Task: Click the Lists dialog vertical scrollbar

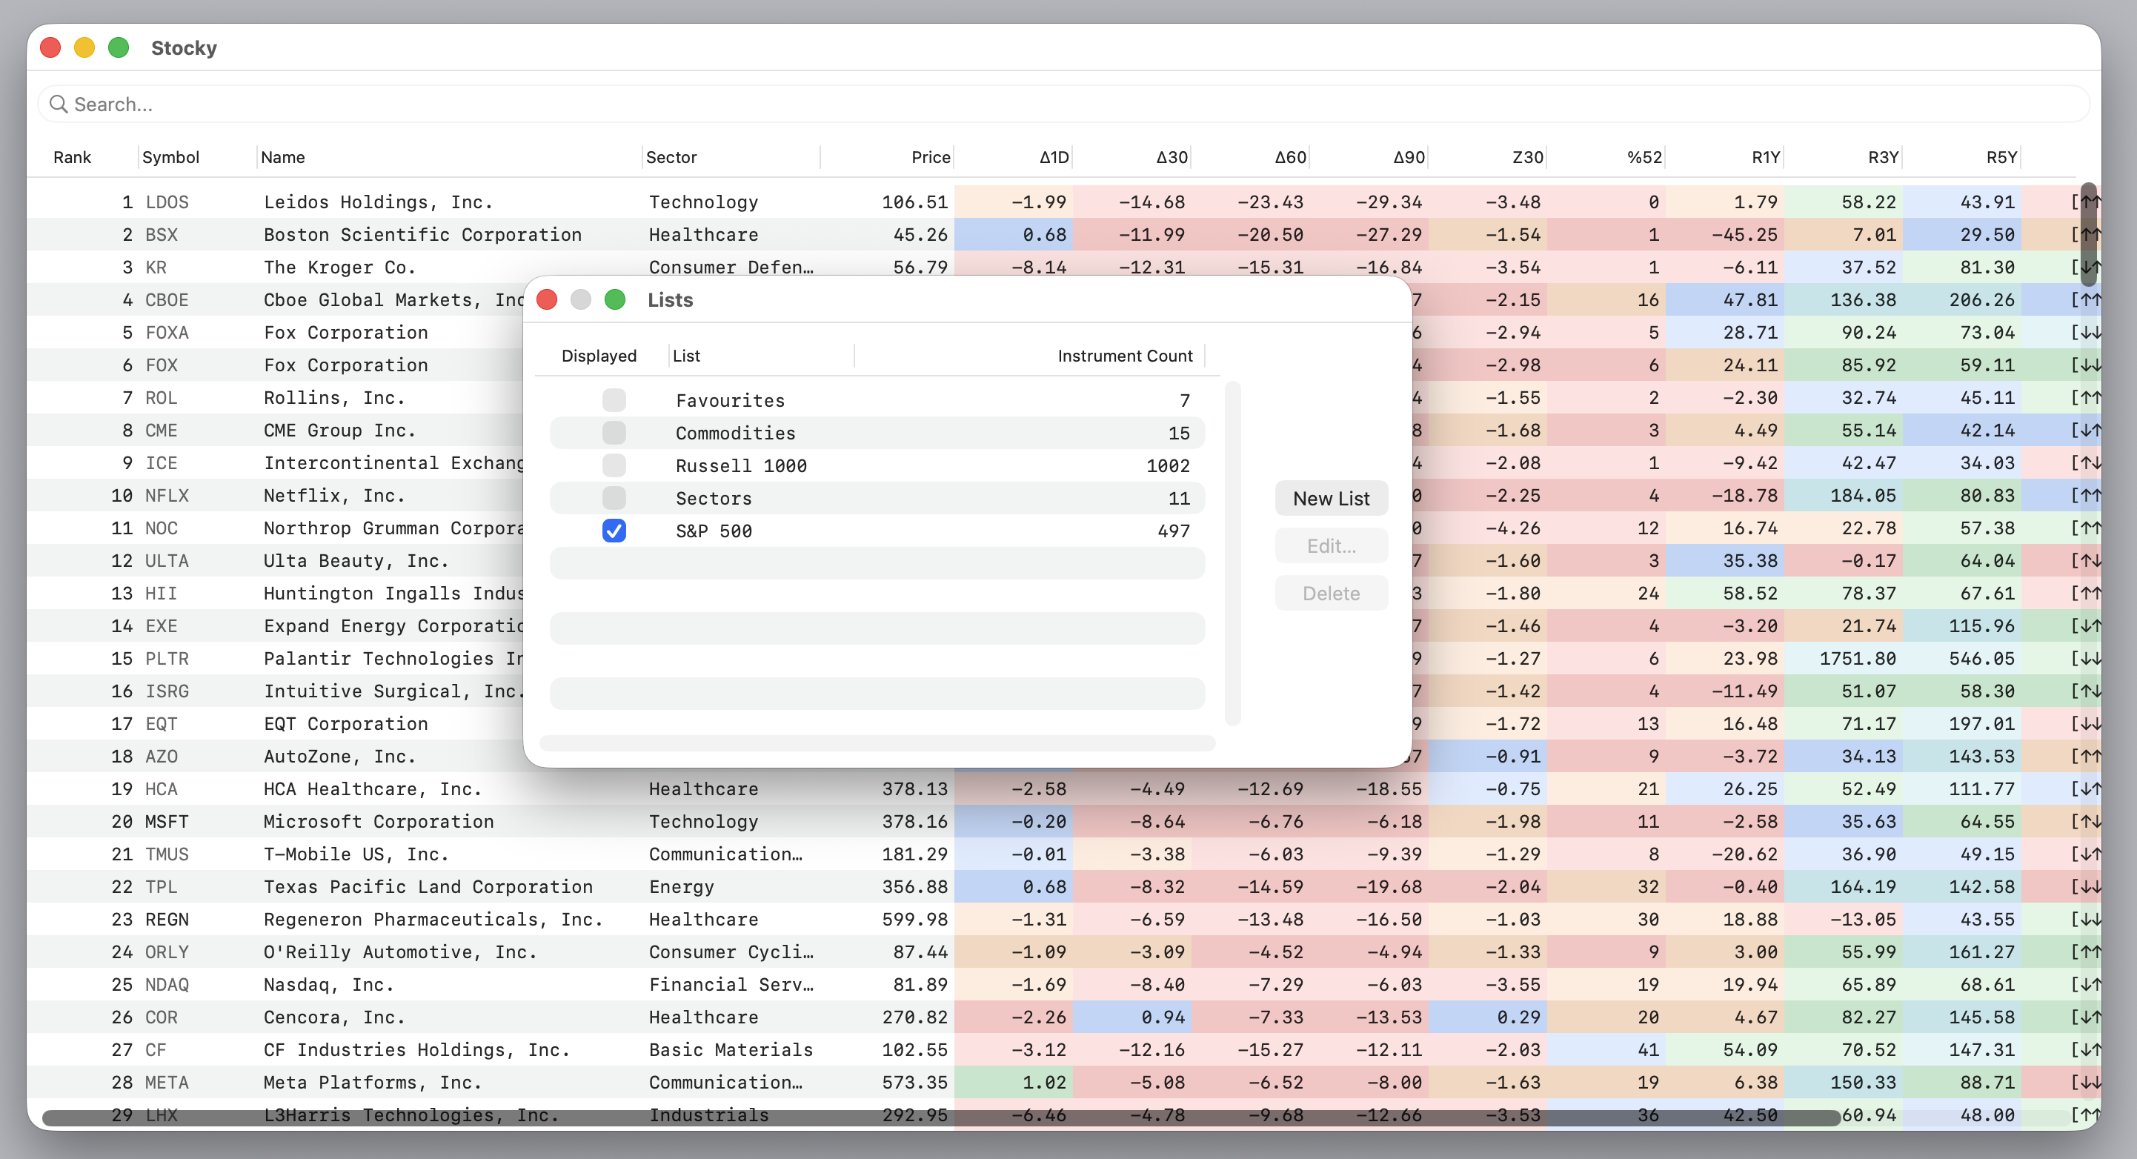Action: coord(1233,553)
